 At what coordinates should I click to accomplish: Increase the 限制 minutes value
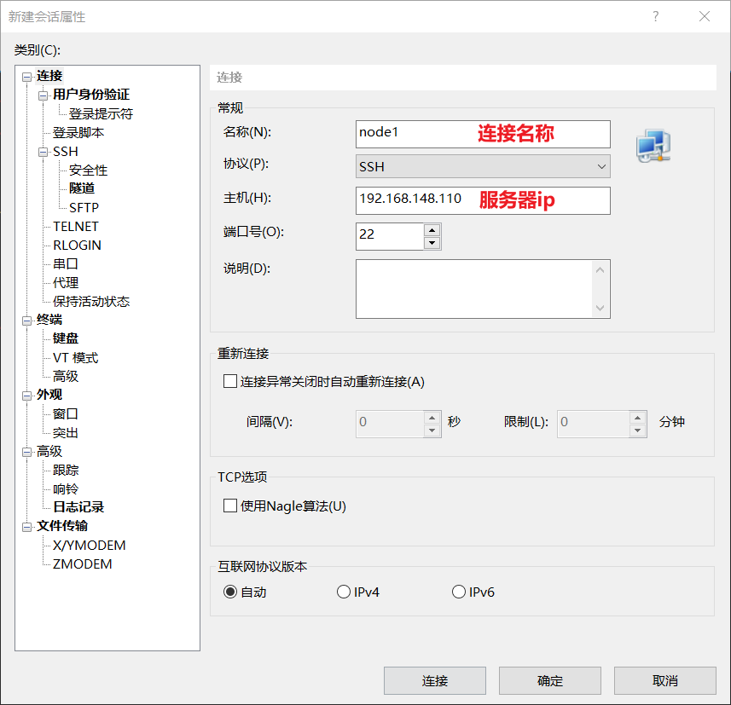point(637,418)
